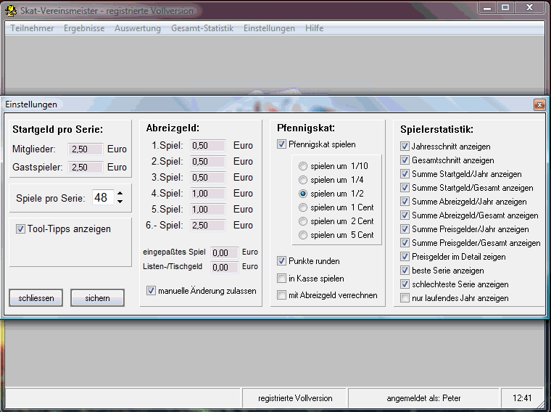Open the Ergebnisse menu
The image size is (551, 412).
click(x=84, y=28)
